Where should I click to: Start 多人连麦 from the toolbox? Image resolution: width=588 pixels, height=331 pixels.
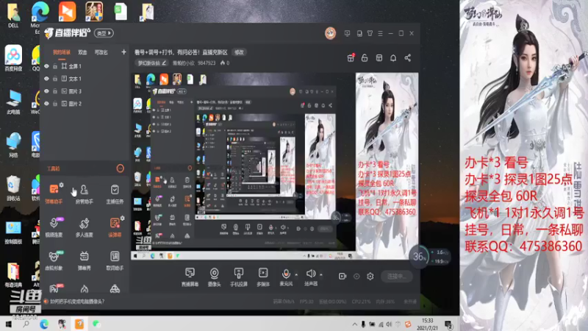pyautogui.click(x=84, y=227)
